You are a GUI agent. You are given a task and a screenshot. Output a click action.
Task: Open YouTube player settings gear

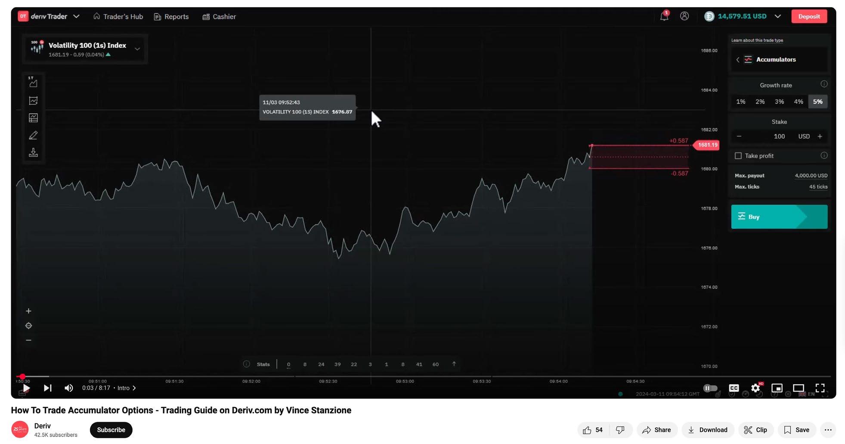click(755, 388)
